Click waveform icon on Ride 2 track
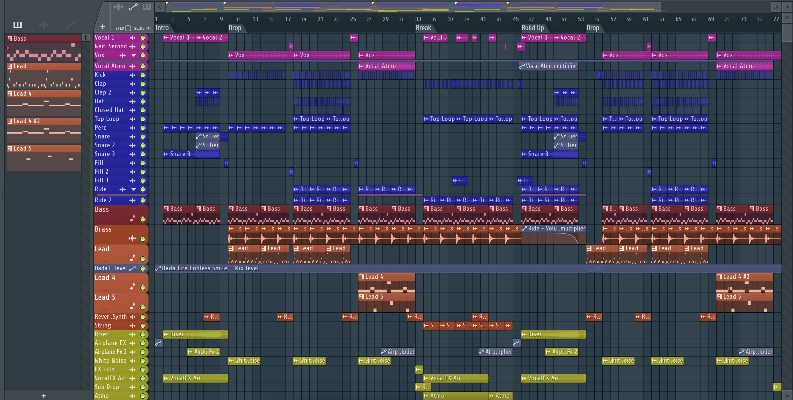The image size is (793, 400). point(132,201)
